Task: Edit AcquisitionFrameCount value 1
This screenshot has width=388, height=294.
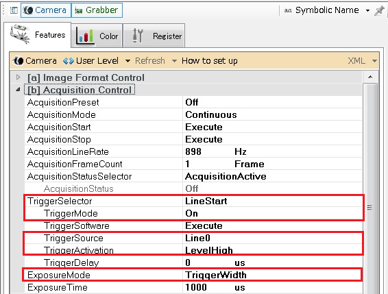Action: [x=188, y=164]
